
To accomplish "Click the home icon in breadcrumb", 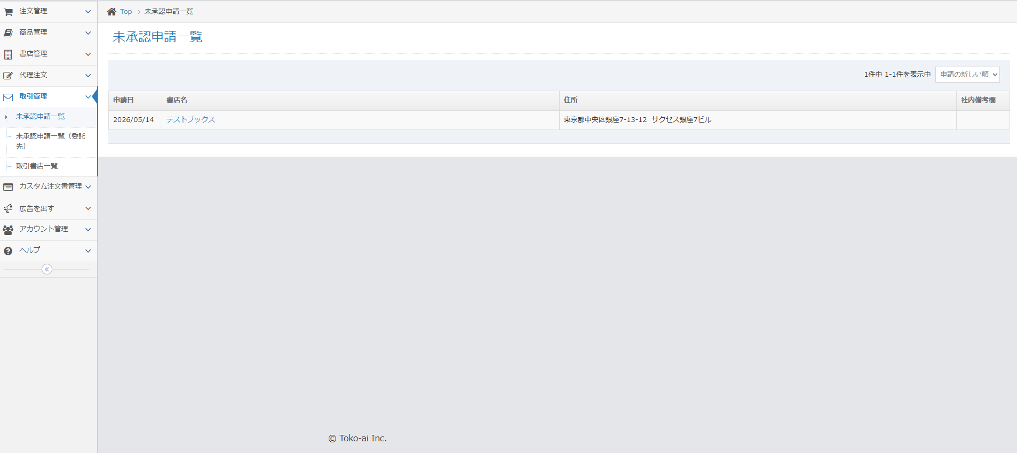I will (x=112, y=12).
